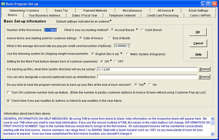Turn OFF the Mark Paid feature
This screenshot has width=219, height=140.
(x=116, y=61)
